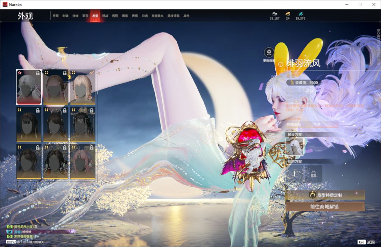
Task: Click the plus icon under 我的方案
Action: pos(295,174)
